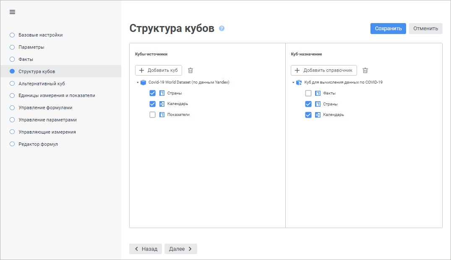Go to the Далее next step
Screen dimensions: 451x260
point(180,249)
